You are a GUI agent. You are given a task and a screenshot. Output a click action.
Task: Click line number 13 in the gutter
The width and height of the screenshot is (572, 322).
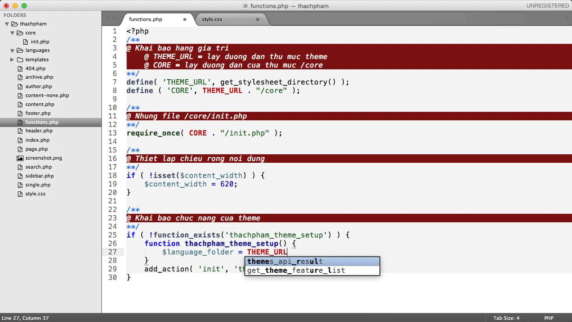tap(112, 133)
